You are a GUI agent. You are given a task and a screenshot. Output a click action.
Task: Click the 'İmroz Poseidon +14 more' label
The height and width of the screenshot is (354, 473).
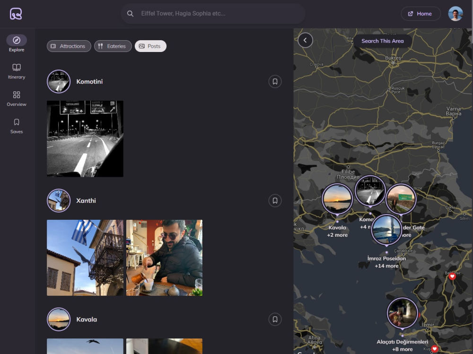click(x=386, y=262)
